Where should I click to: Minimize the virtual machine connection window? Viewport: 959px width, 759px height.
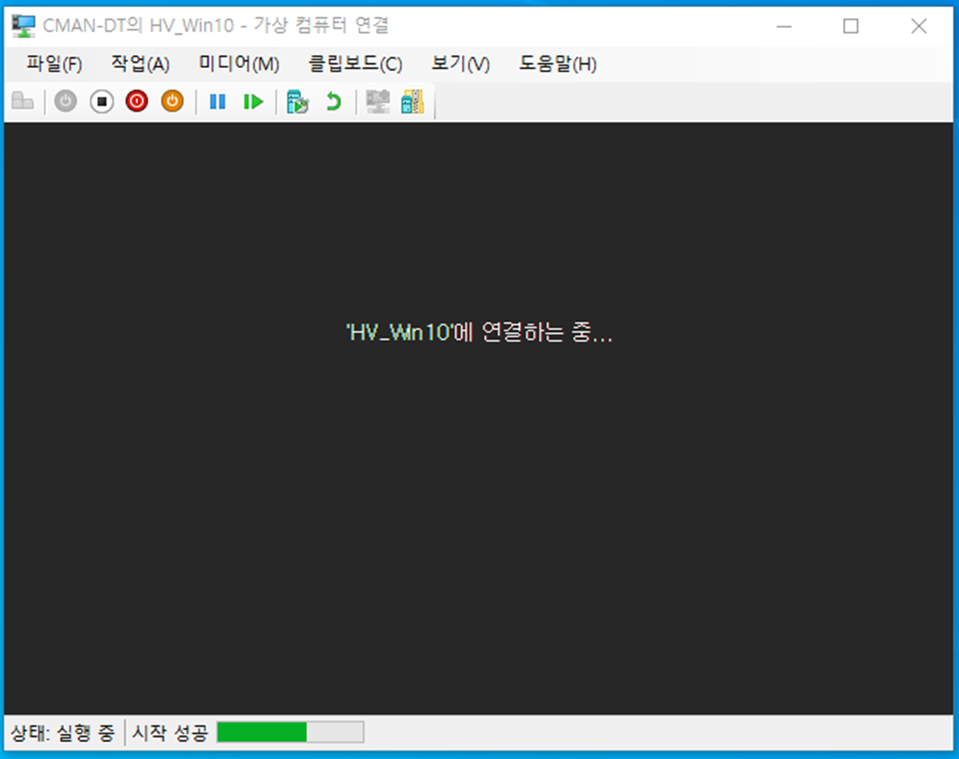(x=784, y=26)
